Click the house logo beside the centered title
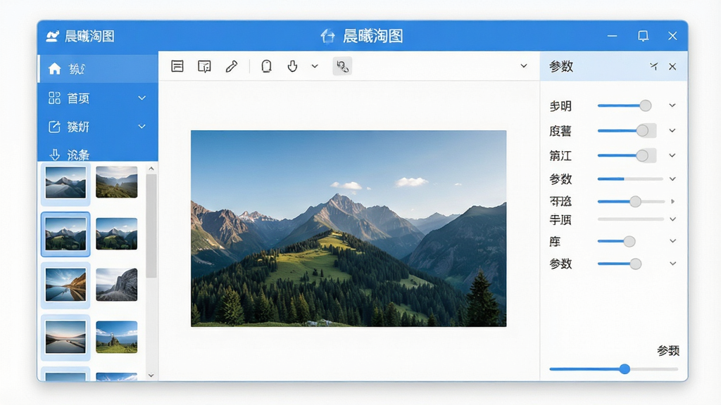 tap(328, 36)
